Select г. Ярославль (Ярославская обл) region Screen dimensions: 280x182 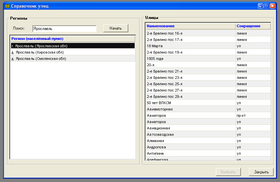73,46
